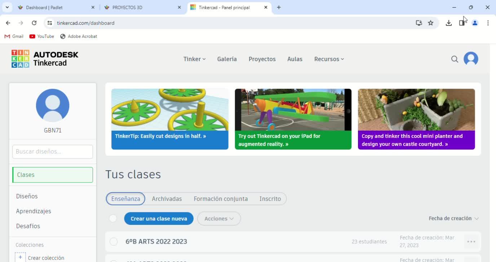Click the large GBN71 profile avatar

click(x=53, y=105)
